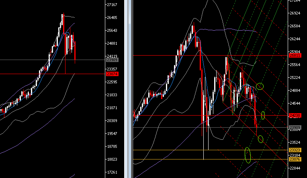Select the red 23074 price tag on left chart
Screen dimensions: 307x178
point(112,74)
